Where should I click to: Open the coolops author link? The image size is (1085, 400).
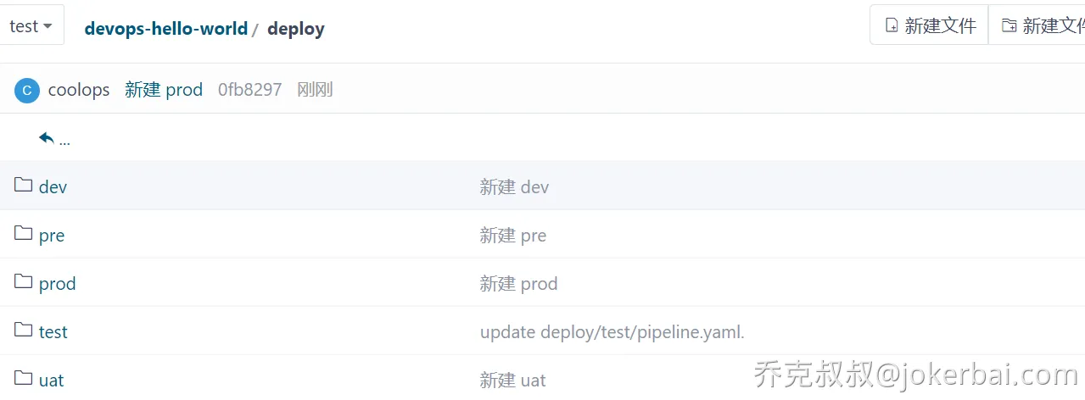[79, 90]
